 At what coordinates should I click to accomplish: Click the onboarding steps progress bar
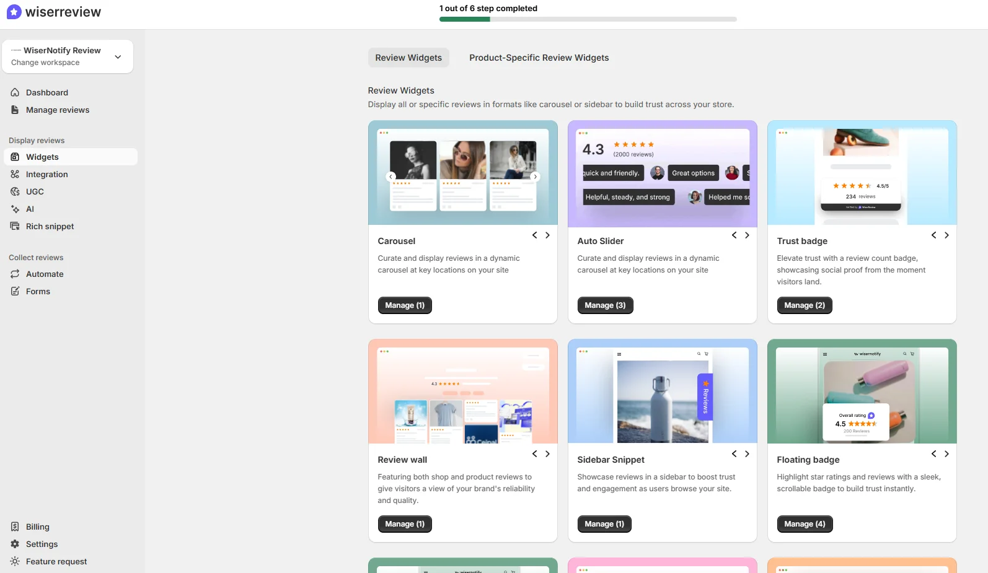(x=588, y=19)
